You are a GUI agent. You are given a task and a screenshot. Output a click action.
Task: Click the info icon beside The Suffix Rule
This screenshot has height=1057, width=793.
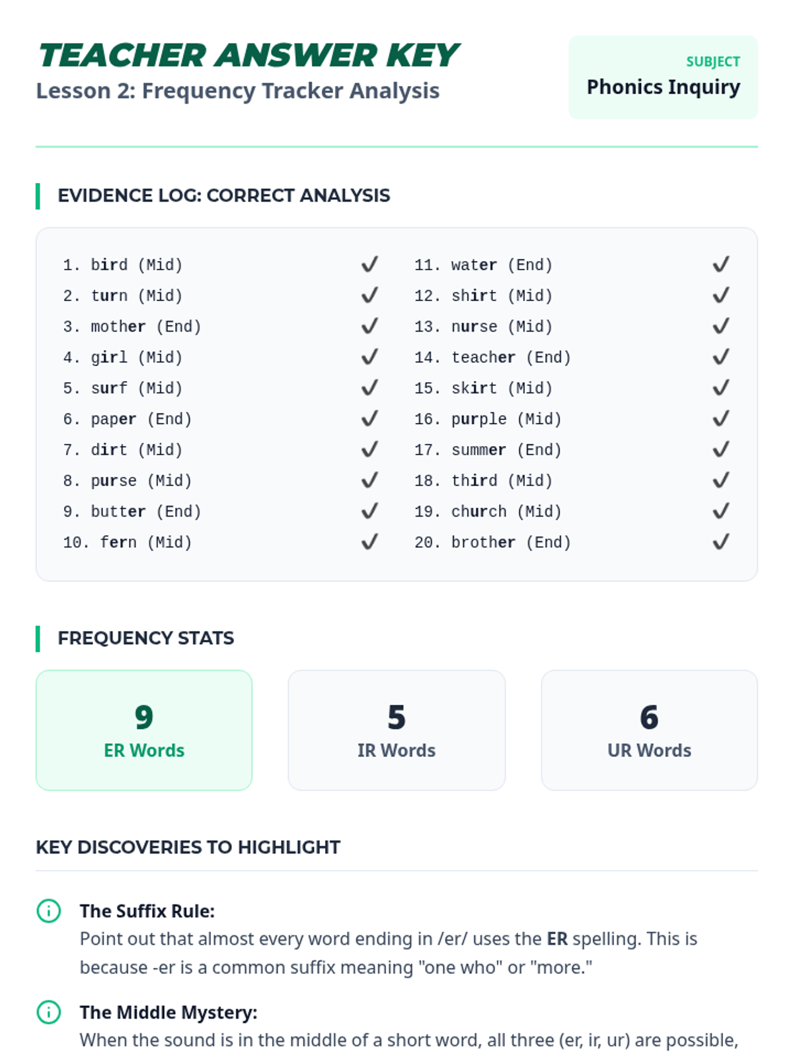(48, 911)
